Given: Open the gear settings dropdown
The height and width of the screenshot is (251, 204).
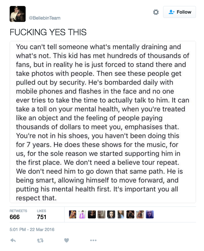Looking at the screenshot, I should (155, 12).
